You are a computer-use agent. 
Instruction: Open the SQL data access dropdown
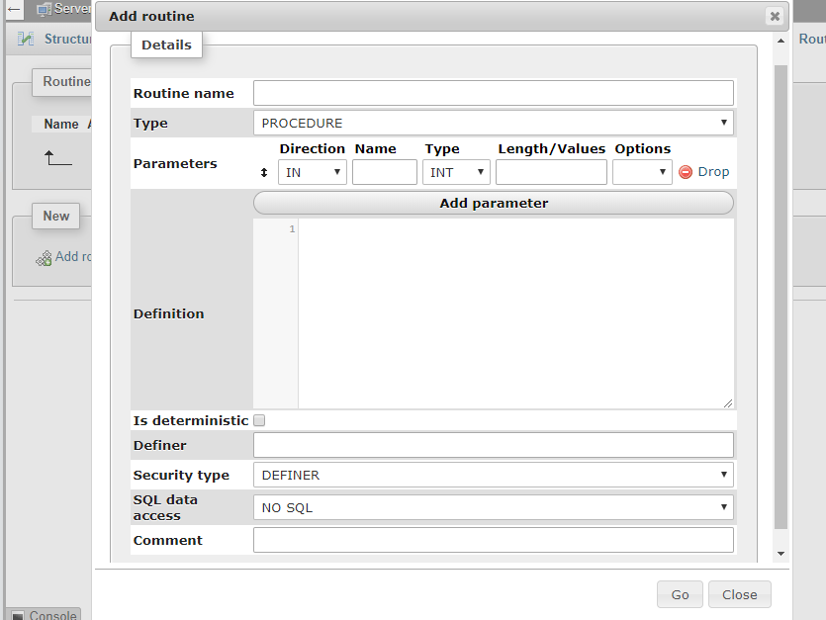[x=492, y=506]
